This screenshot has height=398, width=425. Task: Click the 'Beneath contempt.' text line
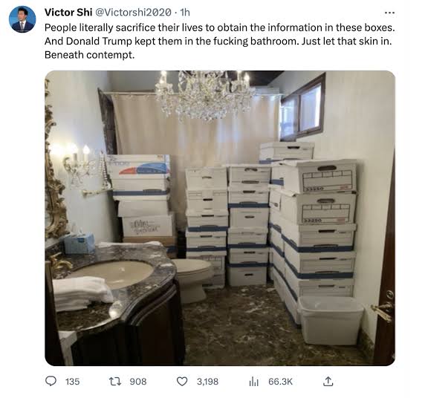pyautogui.click(x=89, y=55)
